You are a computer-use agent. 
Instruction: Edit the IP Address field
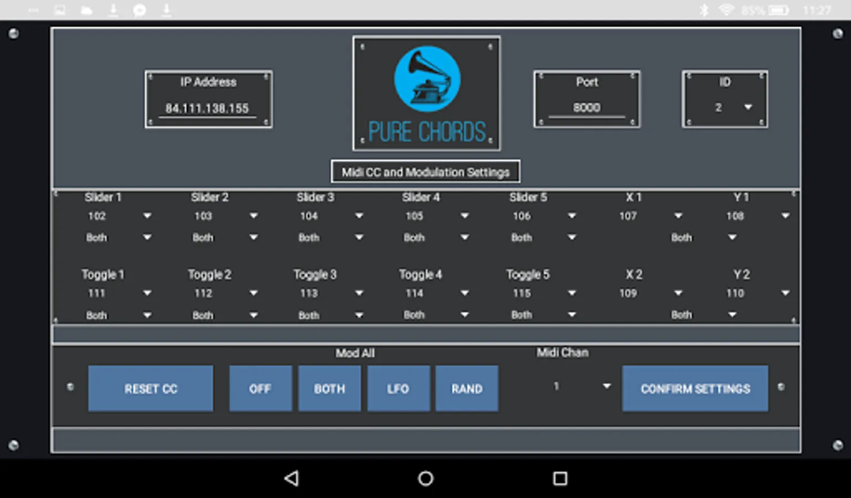coord(207,108)
